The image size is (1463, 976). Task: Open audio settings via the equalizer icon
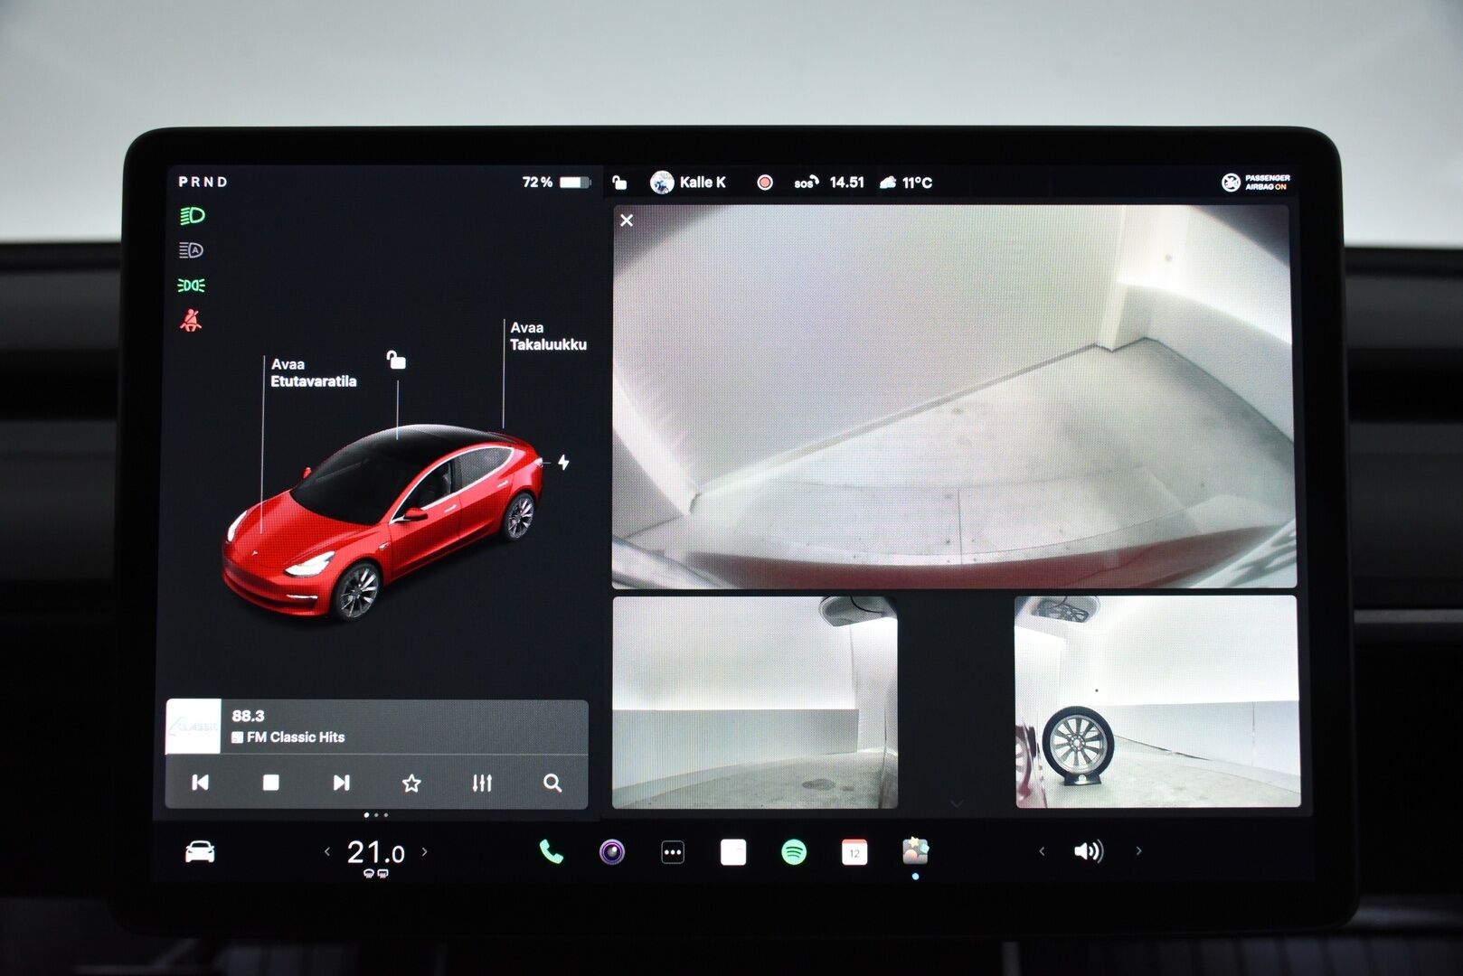(x=481, y=784)
